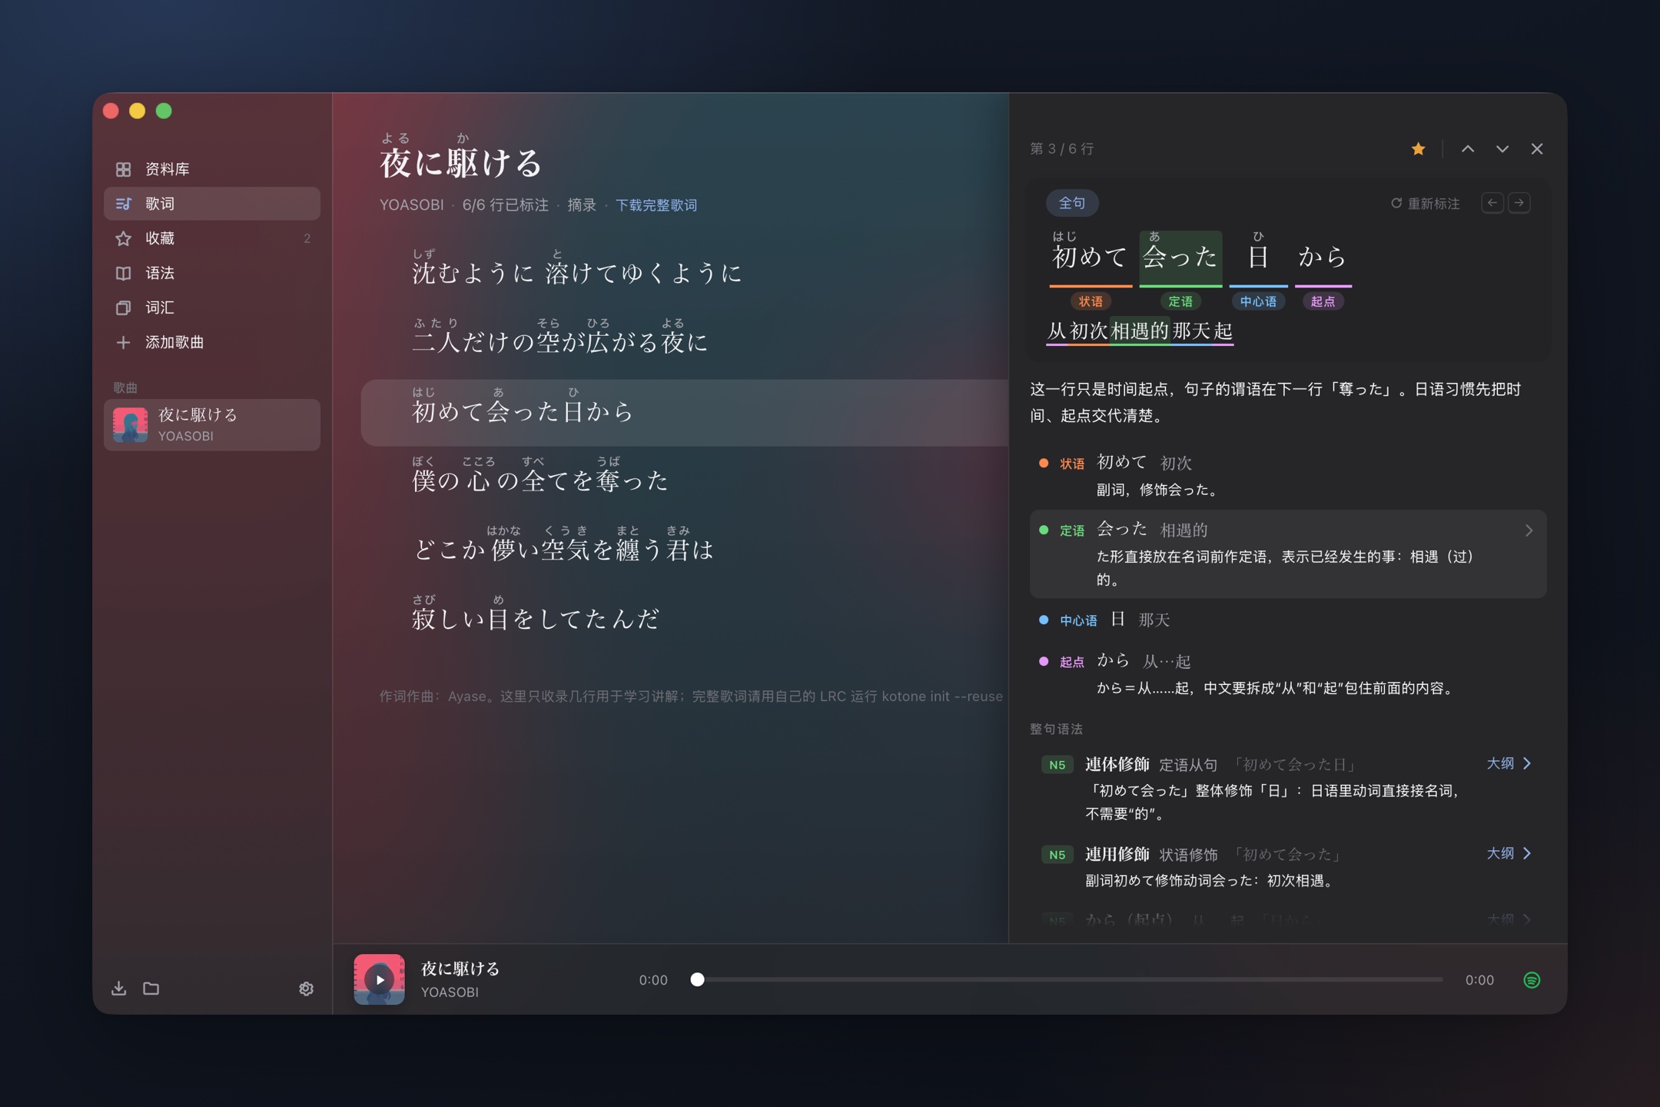
Task: Open 大纲 for 連用修飾 grammar
Action: coord(1509,853)
